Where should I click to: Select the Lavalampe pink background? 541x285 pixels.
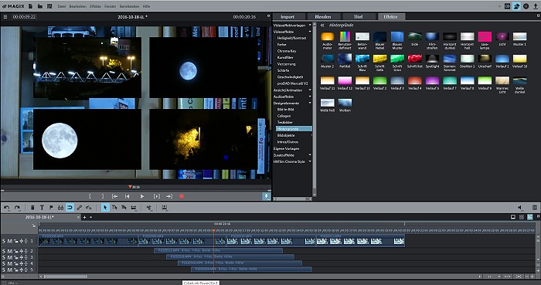(485, 36)
